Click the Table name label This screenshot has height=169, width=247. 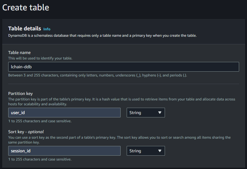(19, 52)
